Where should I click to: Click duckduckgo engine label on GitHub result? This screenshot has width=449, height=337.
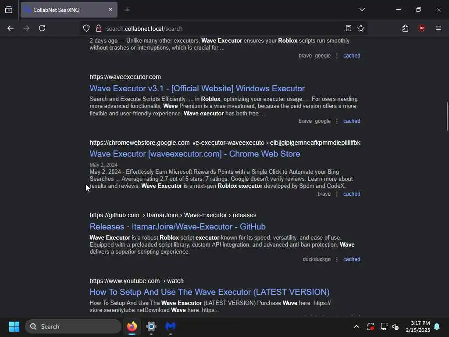[x=317, y=259]
